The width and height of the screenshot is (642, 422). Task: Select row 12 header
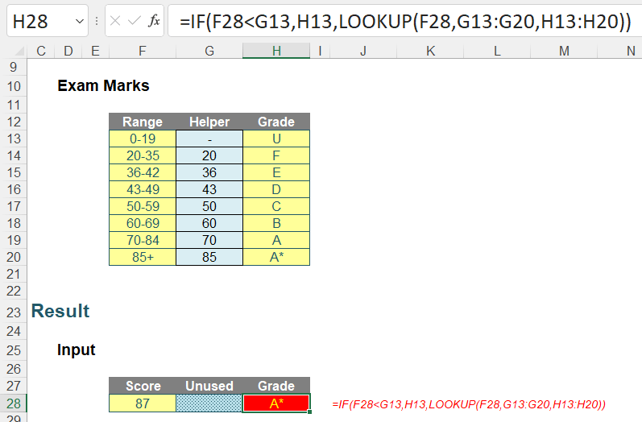point(13,122)
